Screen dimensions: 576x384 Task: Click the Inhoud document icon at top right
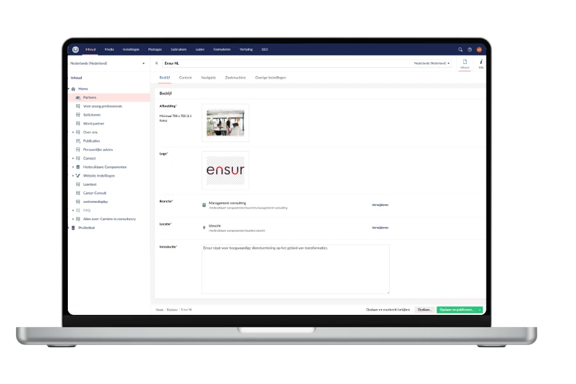click(465, 63)
